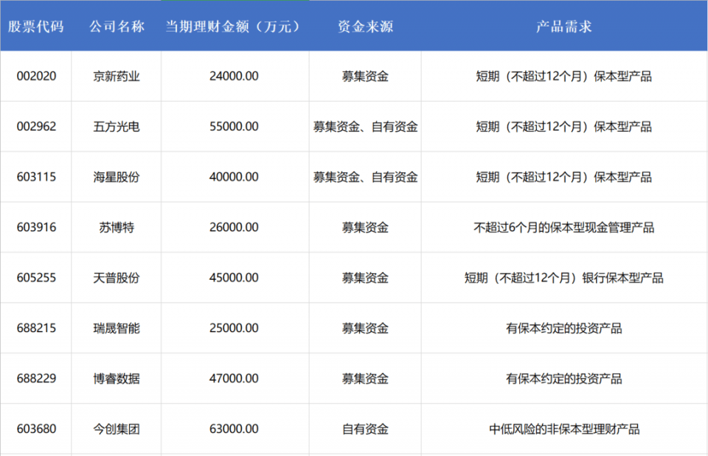Click product requirement in the 五方光电 row

564,127
